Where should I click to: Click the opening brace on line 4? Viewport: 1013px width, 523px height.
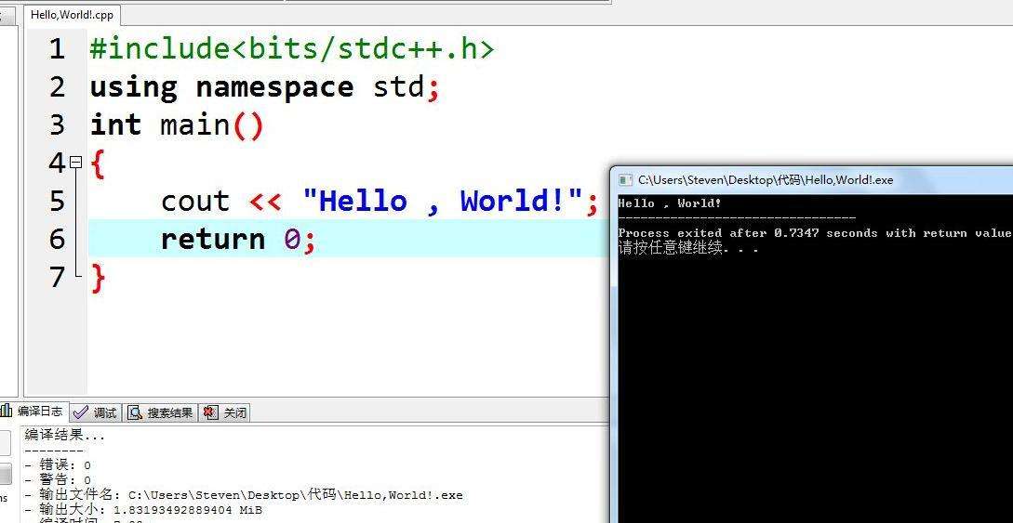coord(97,163)
